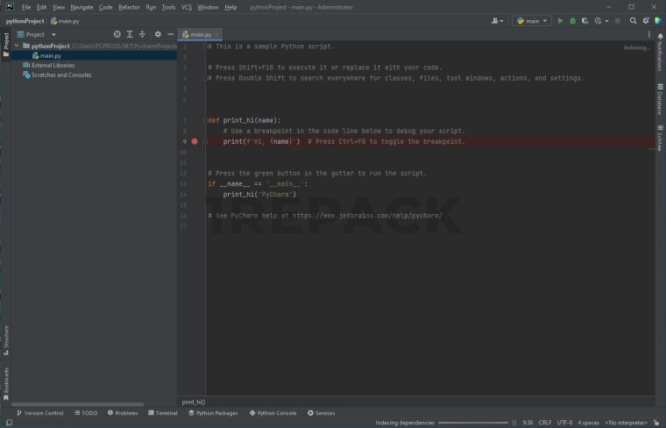The width and height of the screenshot is (666, 428).
Task: Open IDE settings gear in top toolbar
Action: pos(645,20)
